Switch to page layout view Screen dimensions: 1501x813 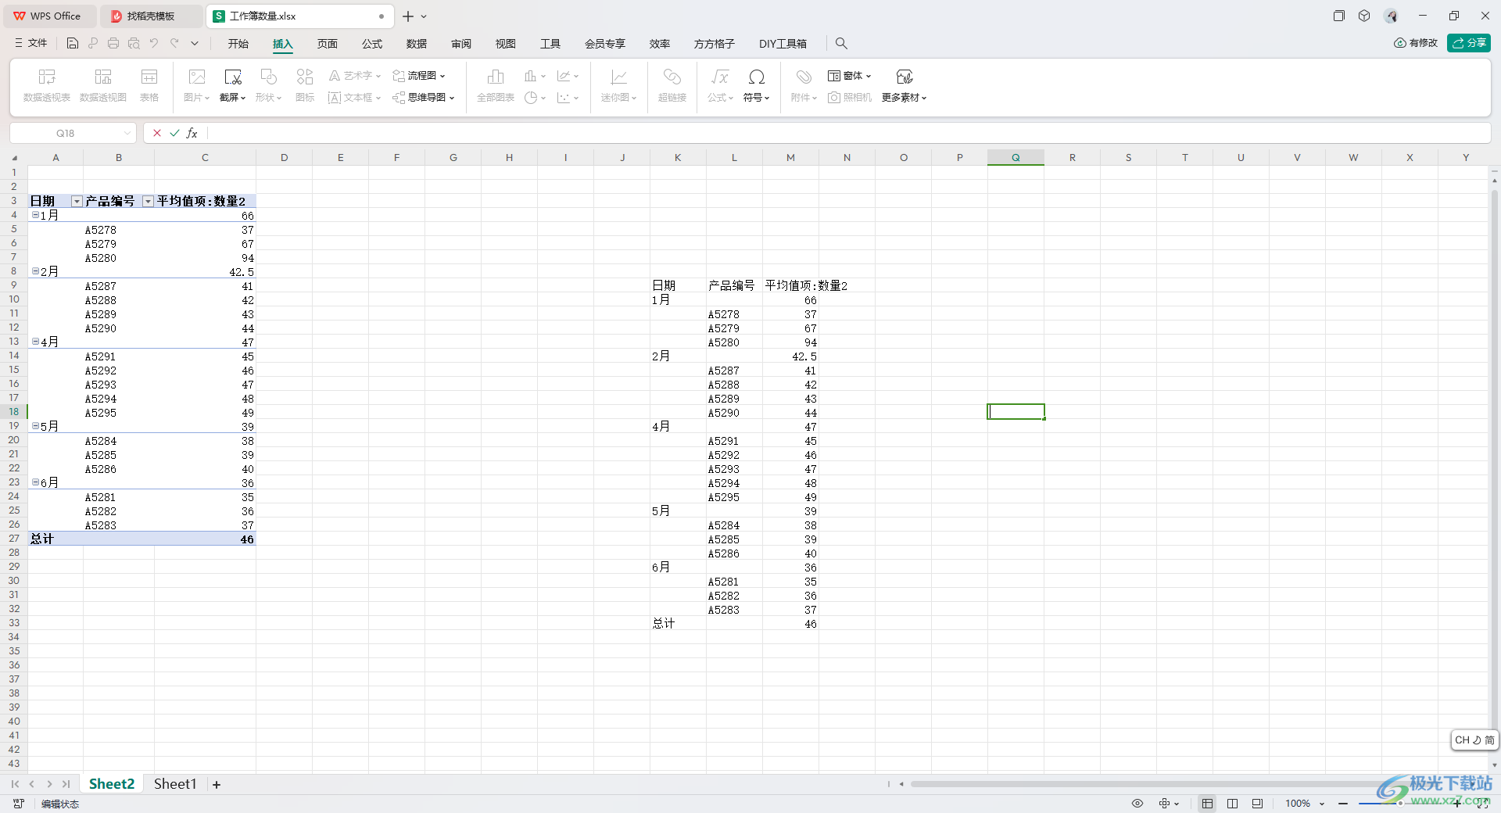(1257, 804)
